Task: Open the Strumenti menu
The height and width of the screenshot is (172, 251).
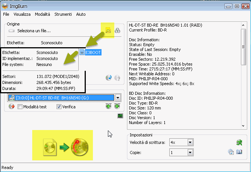Action: click(x=63, y=14)
